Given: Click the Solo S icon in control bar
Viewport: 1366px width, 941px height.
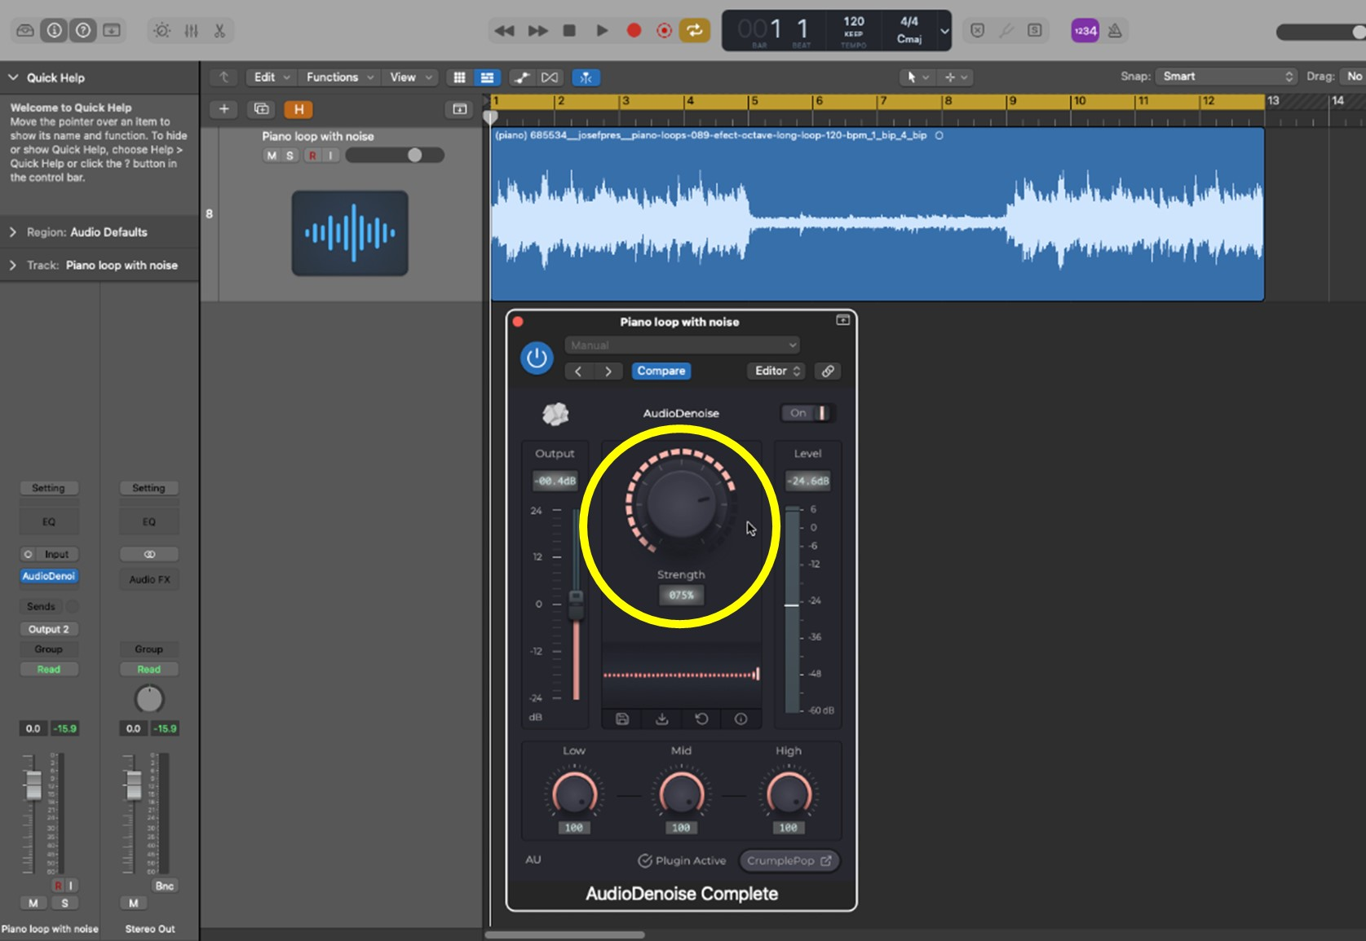Looking at the screenshot, I should [1034, 31].
